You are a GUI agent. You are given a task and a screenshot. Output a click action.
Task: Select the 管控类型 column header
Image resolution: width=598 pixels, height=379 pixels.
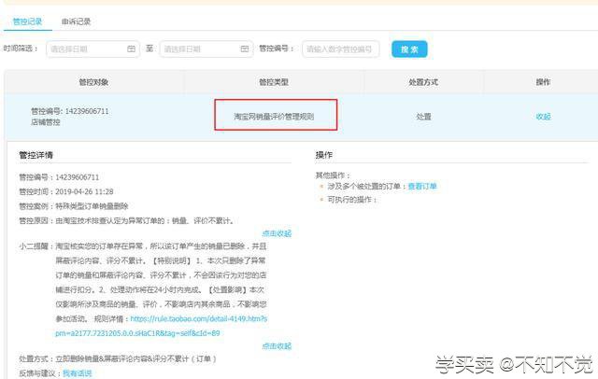tap(274, 82)
